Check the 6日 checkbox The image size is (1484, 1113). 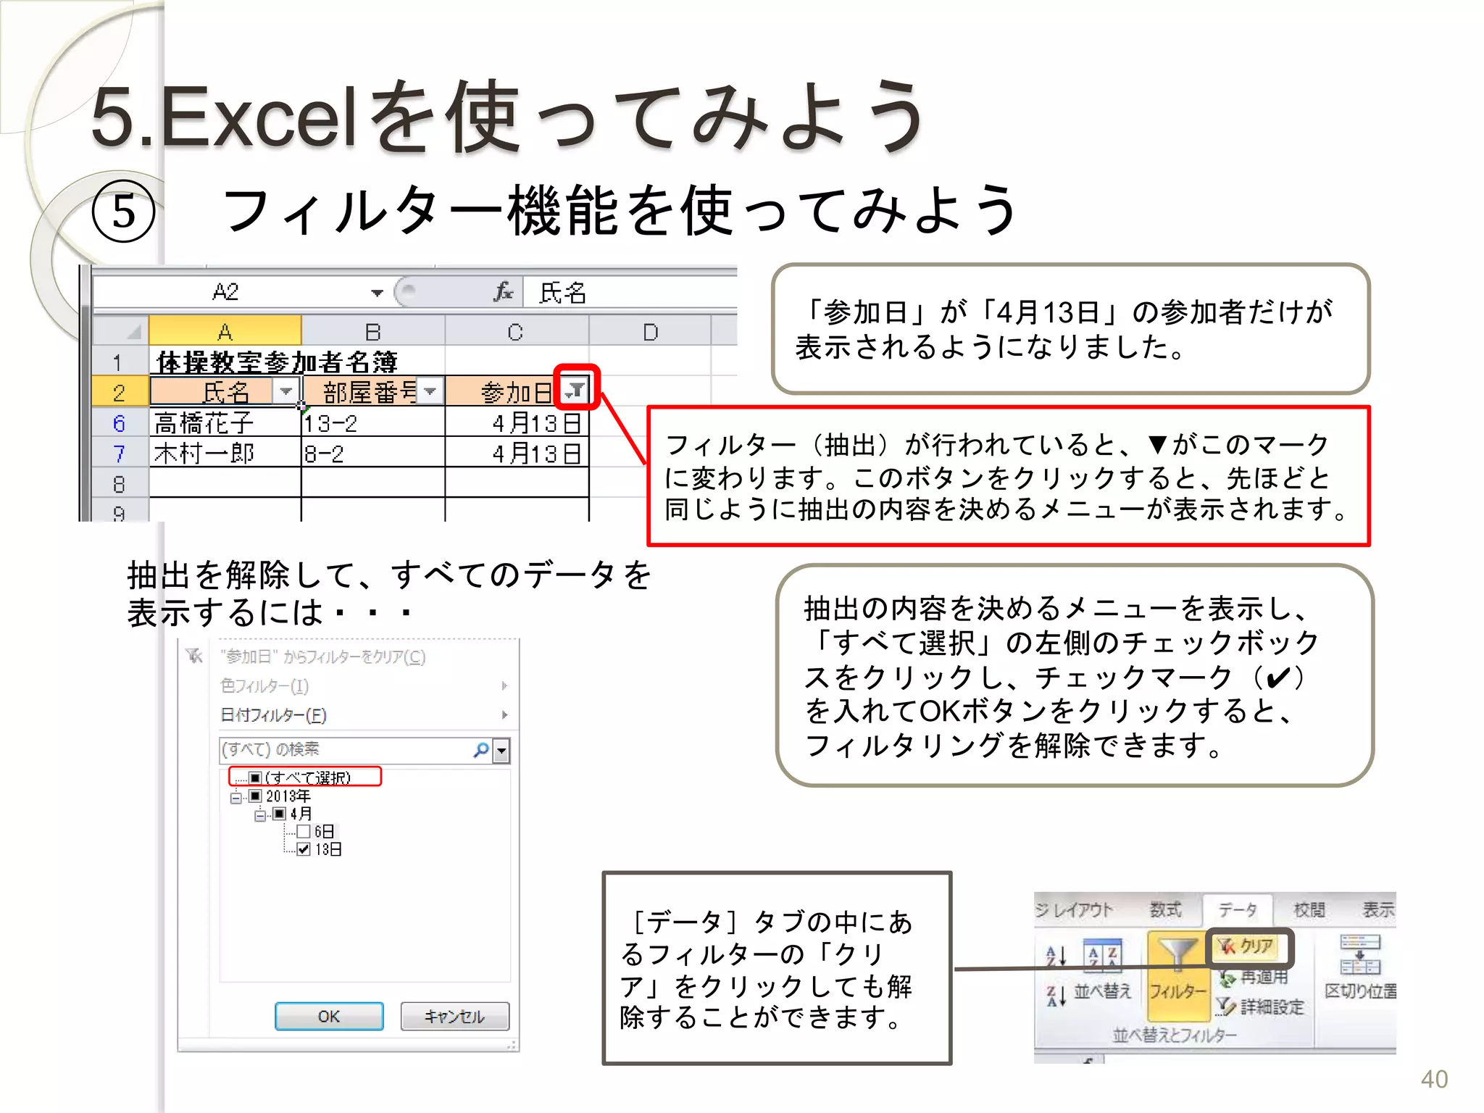pyautogui.click(x=304, y=831)
